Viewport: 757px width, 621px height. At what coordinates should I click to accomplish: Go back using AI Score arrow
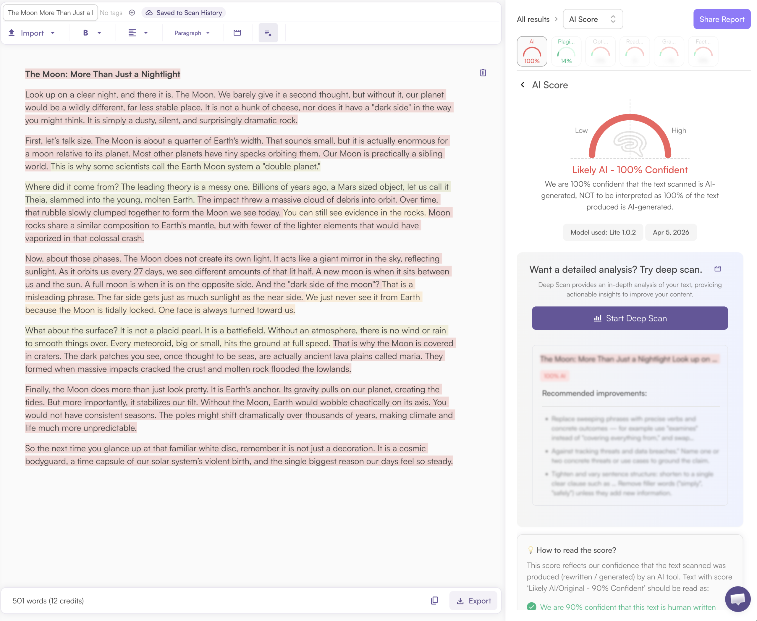point(522,85)
